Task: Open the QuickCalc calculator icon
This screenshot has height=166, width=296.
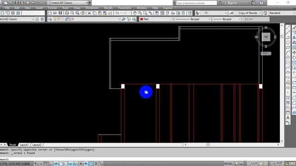Action: pos(183,13)
